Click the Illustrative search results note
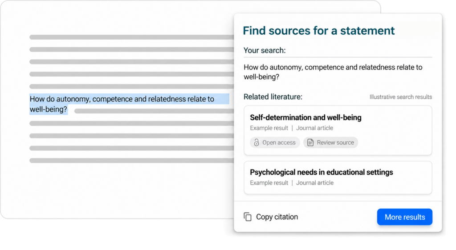This screenshot has height=250, width=456. [401, 97]
